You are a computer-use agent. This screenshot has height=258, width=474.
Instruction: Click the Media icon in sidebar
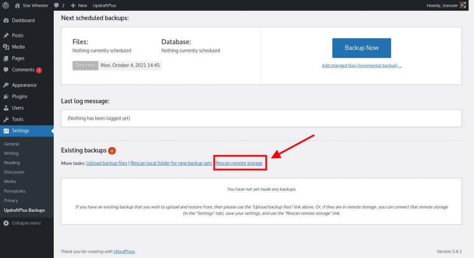[6, 47]
